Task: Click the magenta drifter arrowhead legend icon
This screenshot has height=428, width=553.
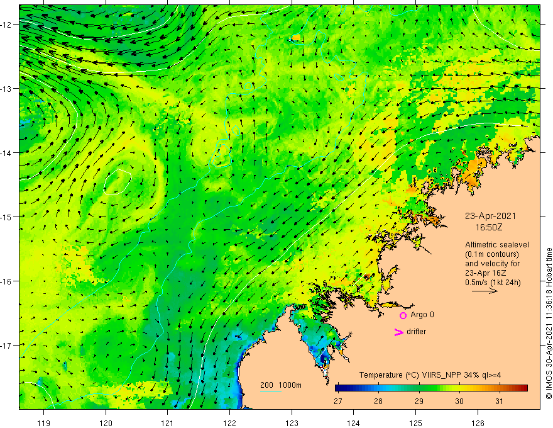Action: pos(398,332)
